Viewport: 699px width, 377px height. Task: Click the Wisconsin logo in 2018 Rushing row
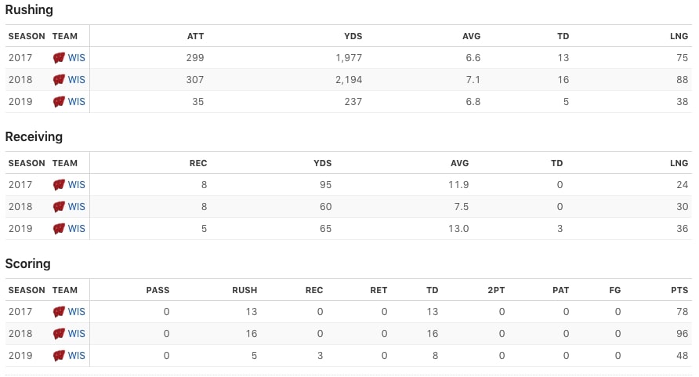point(59,80)
